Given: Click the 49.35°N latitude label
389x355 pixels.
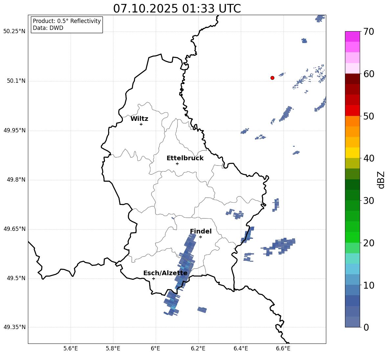Looking at the screenshot, I should click(14, 327).
